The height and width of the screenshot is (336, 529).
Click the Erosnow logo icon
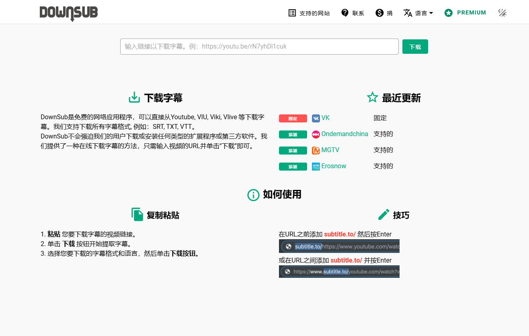(316, 166)
